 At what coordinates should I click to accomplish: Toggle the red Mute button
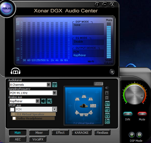[142, 114]
